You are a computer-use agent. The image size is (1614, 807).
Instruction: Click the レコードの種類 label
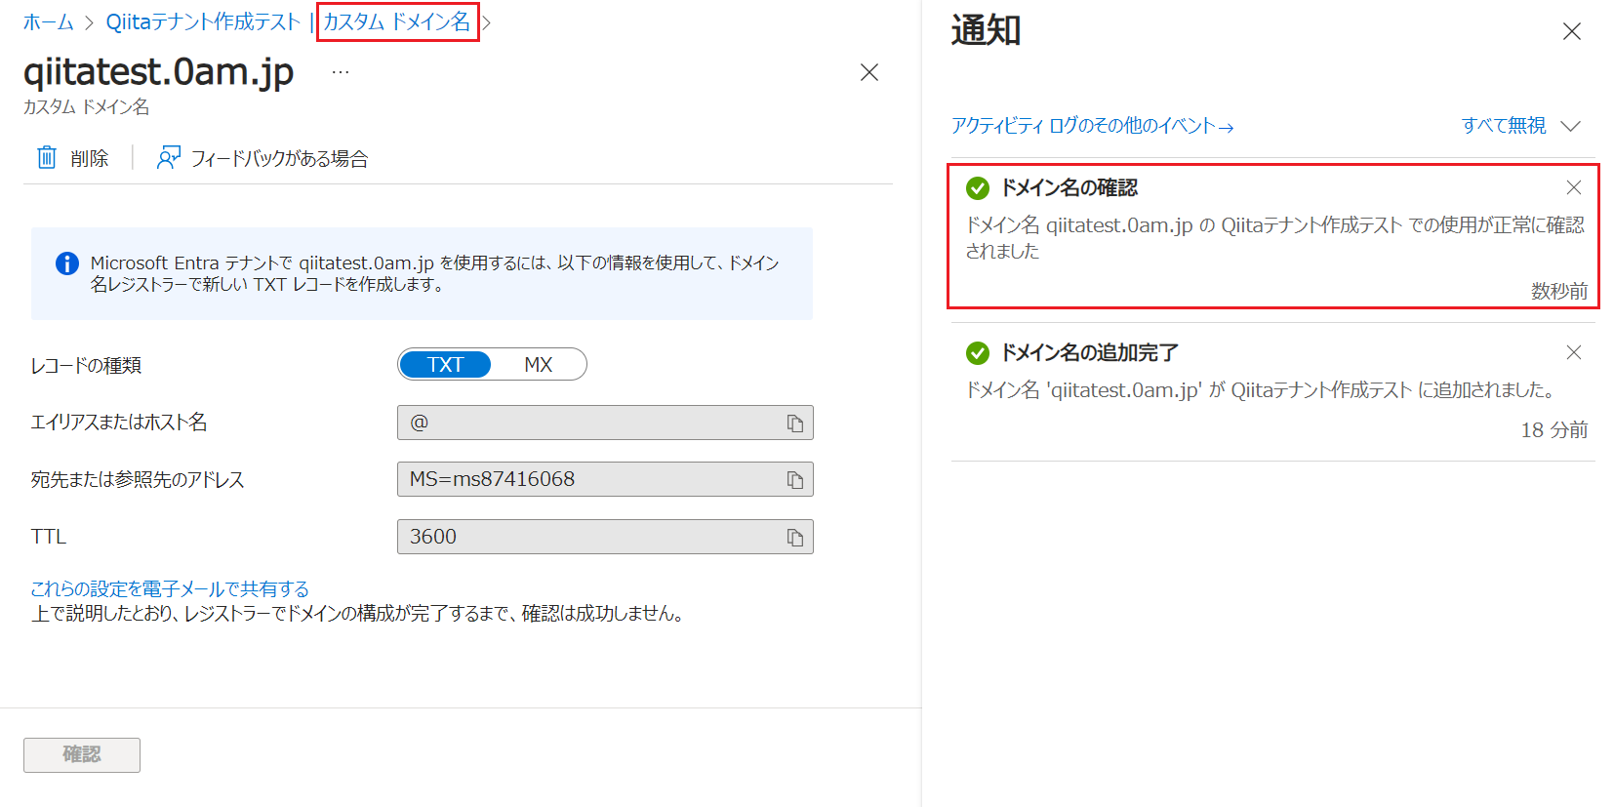coord(87,365)
